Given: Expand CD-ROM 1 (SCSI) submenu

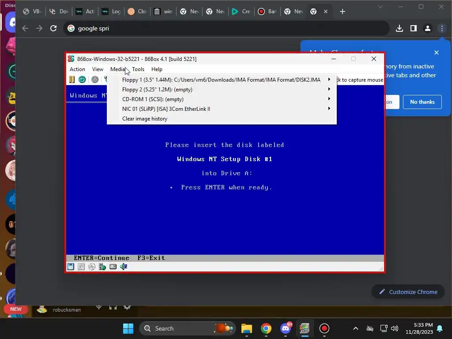Looking at the screenshot, I should tap(222, 99).
